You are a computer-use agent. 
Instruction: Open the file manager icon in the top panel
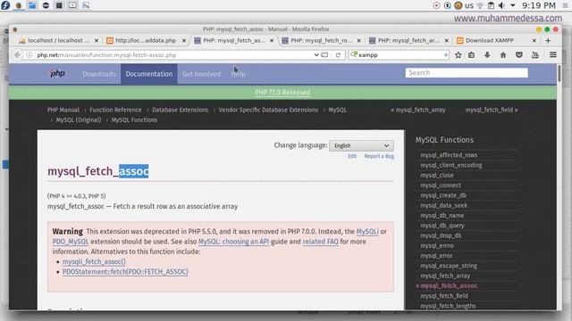pos(32,5)
